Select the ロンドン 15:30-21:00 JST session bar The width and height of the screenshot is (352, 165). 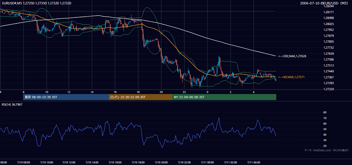(x=140, y=97)
